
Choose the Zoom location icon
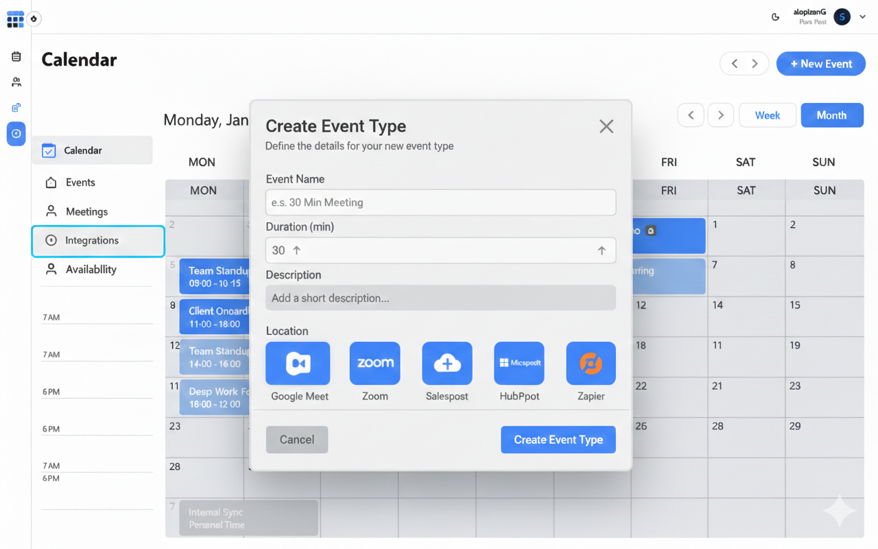[375, 364]
